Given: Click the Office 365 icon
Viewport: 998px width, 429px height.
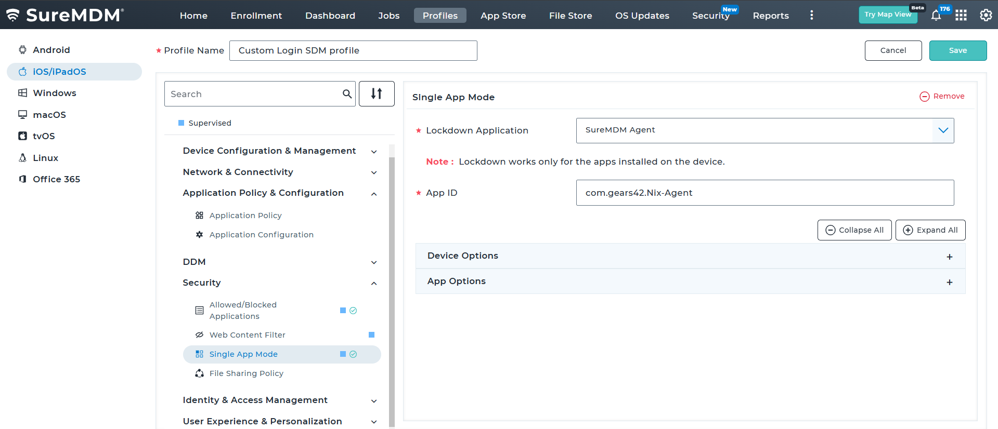Looking at the screenshot, I should [x=22, y=179].
